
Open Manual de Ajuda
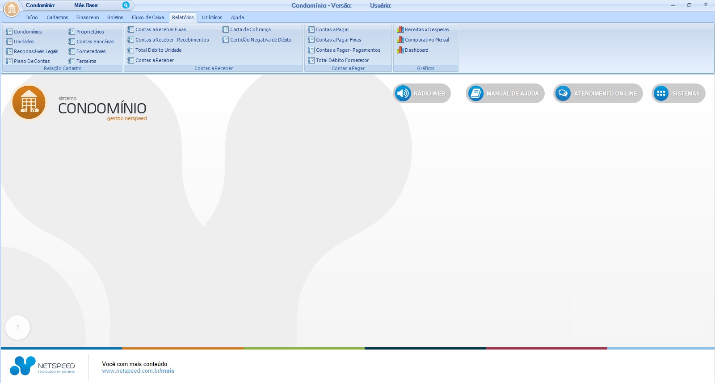coord(505,93)
